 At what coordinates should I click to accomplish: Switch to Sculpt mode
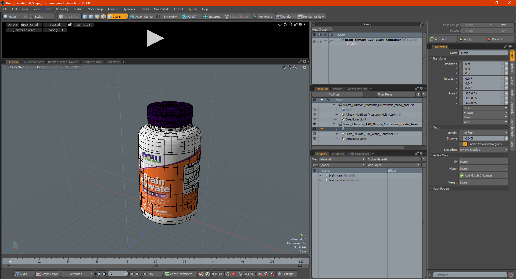[x=39, y=17]
